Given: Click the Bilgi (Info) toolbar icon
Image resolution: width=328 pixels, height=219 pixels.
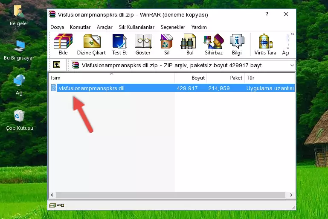Looking at the screenshot, I should click(237, 44).
